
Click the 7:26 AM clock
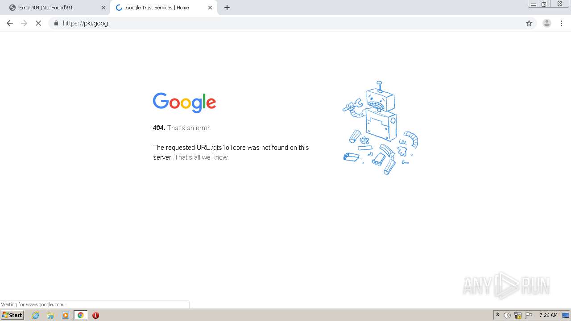coord(548,315)
